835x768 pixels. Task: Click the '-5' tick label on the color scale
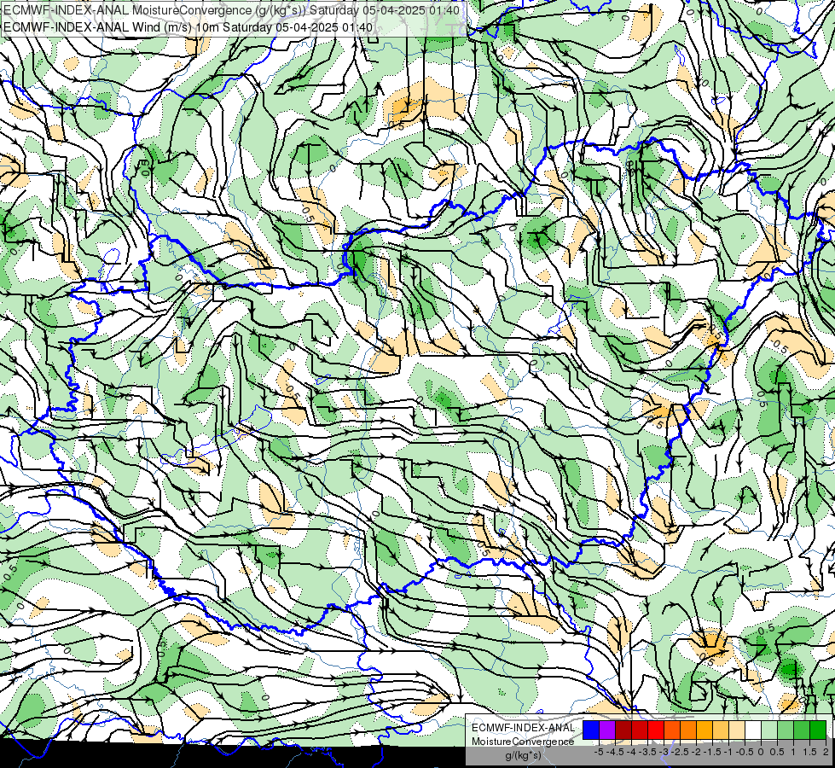pos(599,752)
